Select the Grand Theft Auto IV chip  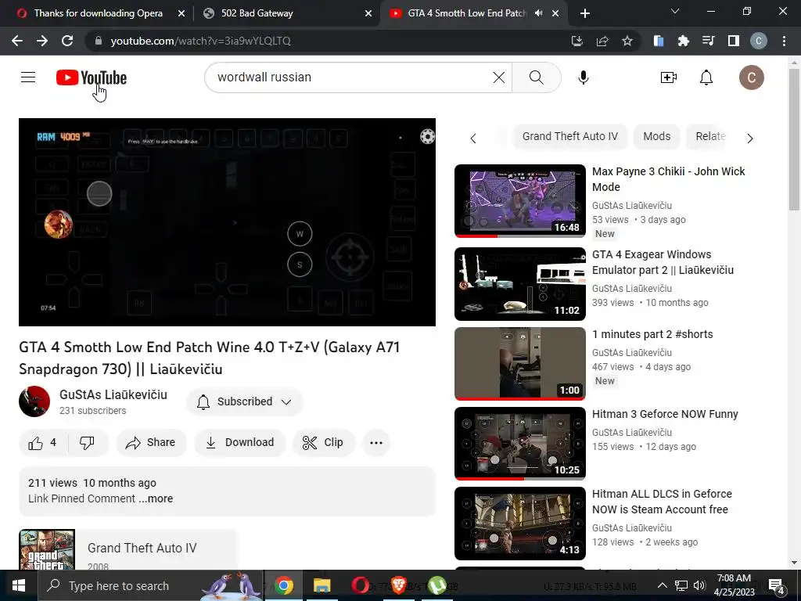pyautogui.click(x=570, y=136)
